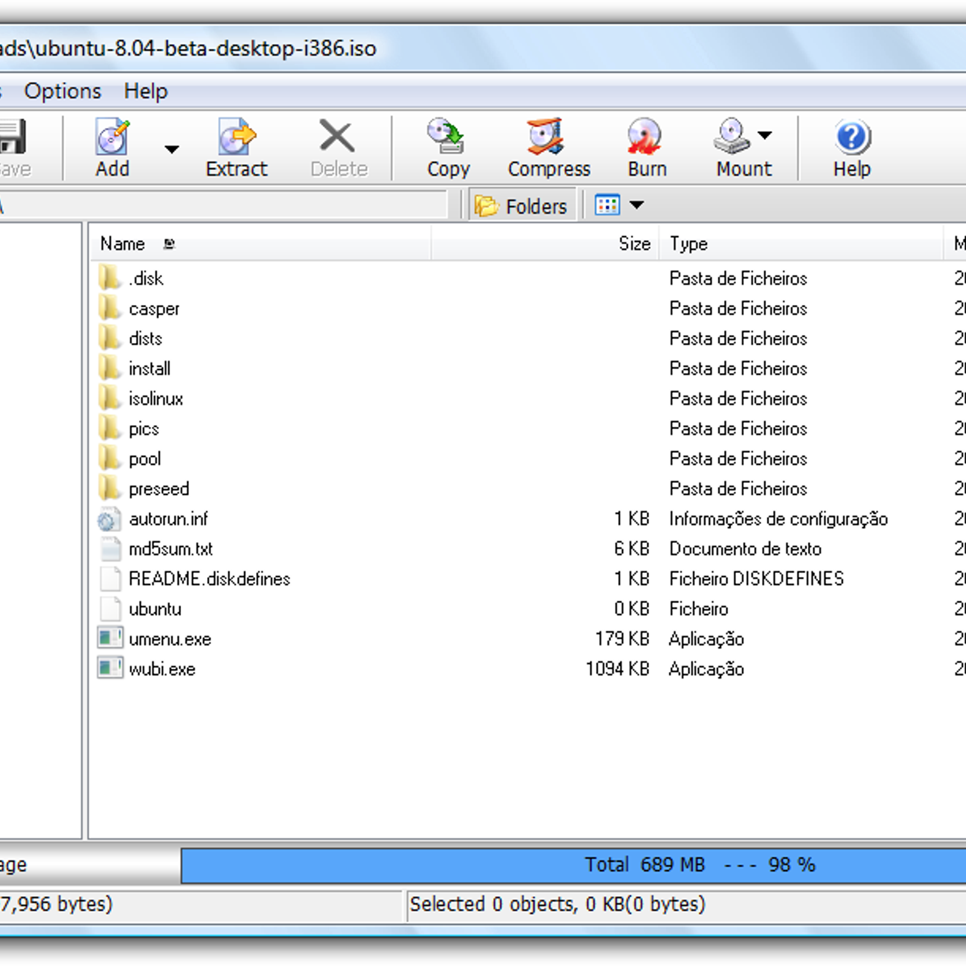Select the isolinux folder icon
This screenshot has height=966, width=966.
pos(110,398)
